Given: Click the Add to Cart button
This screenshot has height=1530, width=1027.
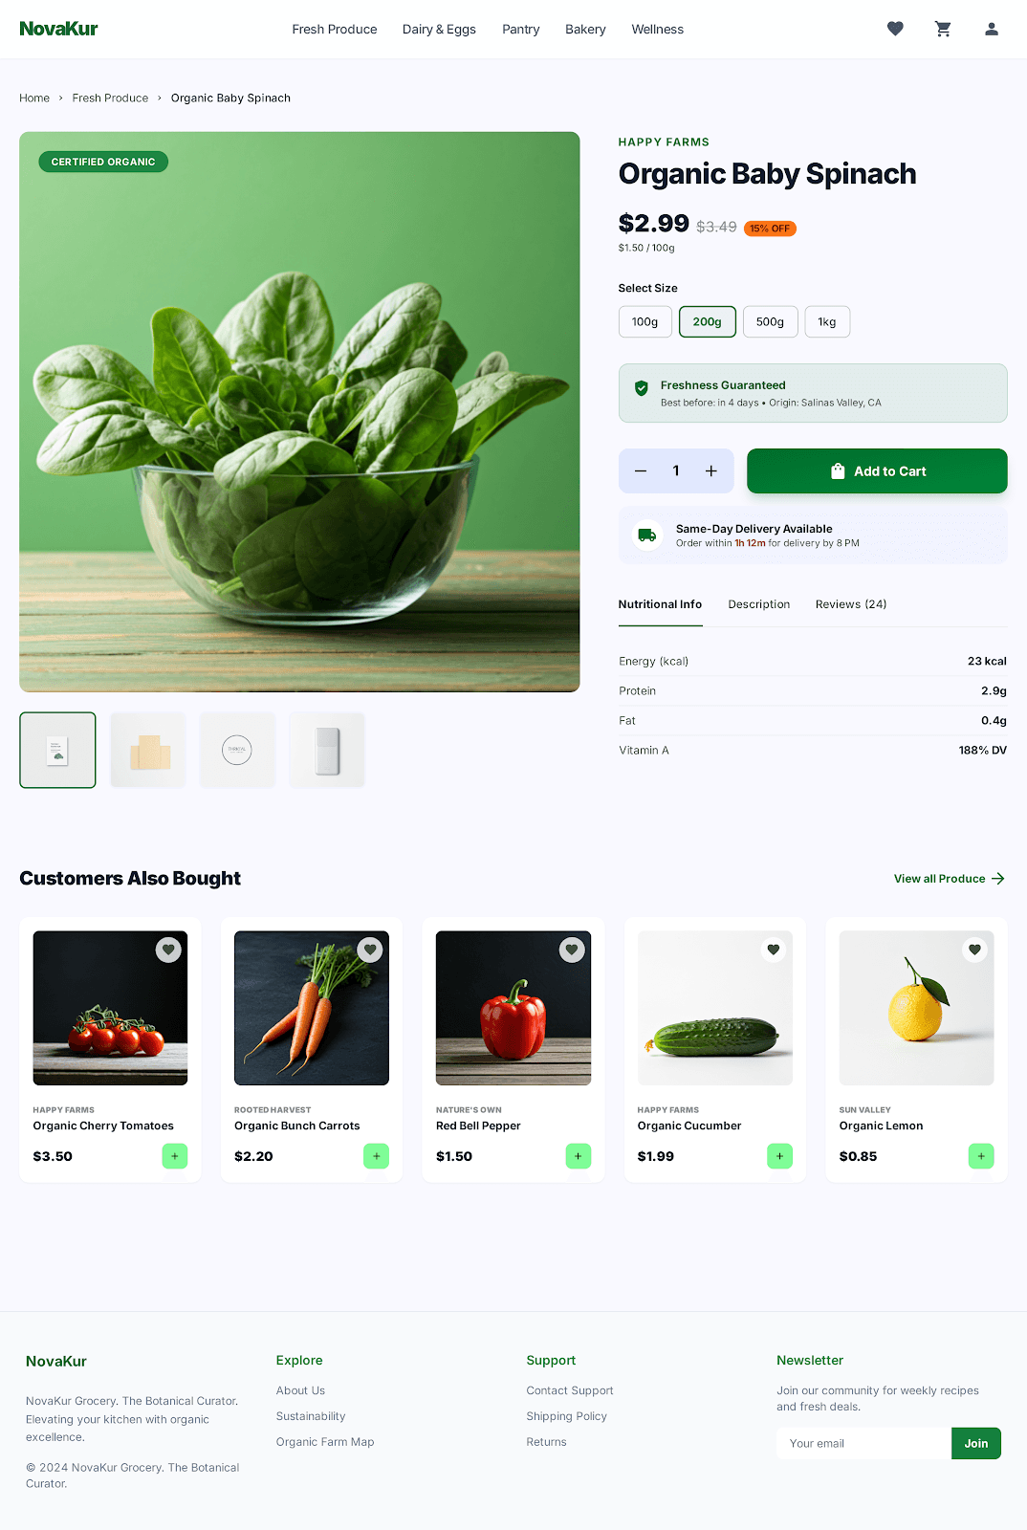Looking at the screenshot, I should (x=877, y=471).
